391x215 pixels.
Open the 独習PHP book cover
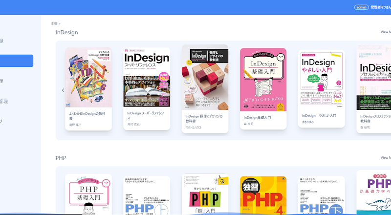pos(263,195)
